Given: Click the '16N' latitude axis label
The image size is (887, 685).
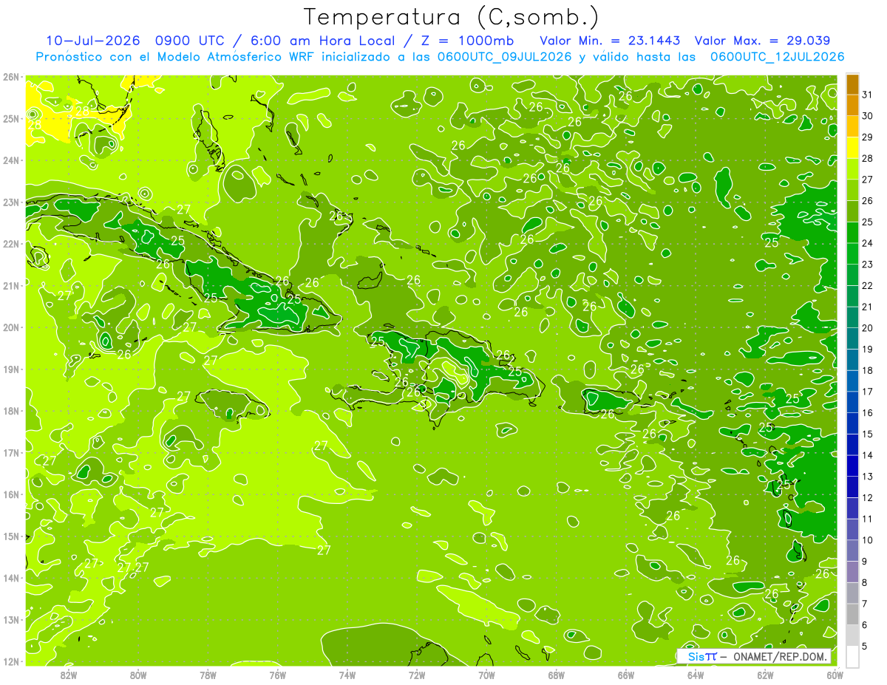Looking at the screenshot, I should pos(11,494).
